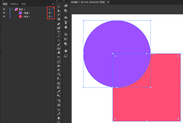The height and width of the screenshot is (123, 183).
Task: Choose the Symbol Sprayer tool
Action: pyautogui.click(x=59, y=100)
